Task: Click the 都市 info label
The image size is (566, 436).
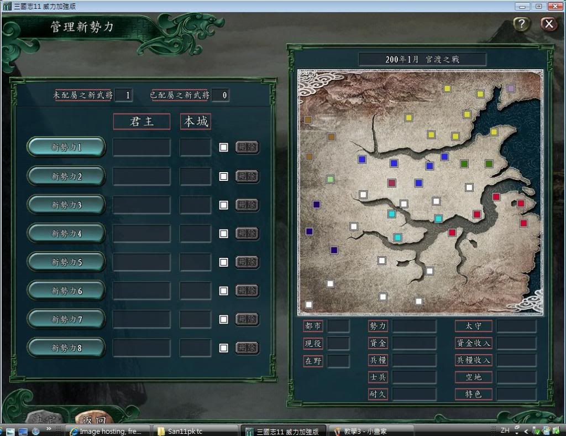Action: (313, 326)
